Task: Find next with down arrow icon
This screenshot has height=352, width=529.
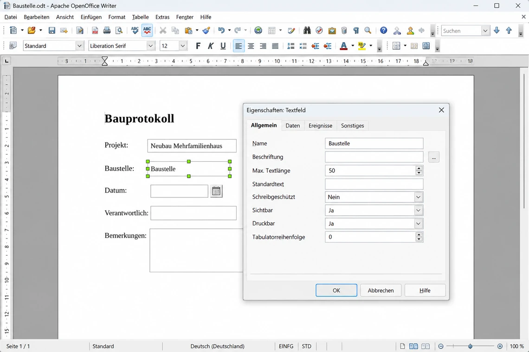Action: [497, 31]
